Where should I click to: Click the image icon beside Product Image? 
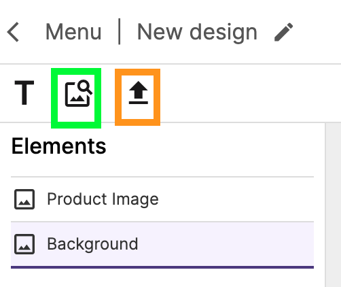coord(24,199)
